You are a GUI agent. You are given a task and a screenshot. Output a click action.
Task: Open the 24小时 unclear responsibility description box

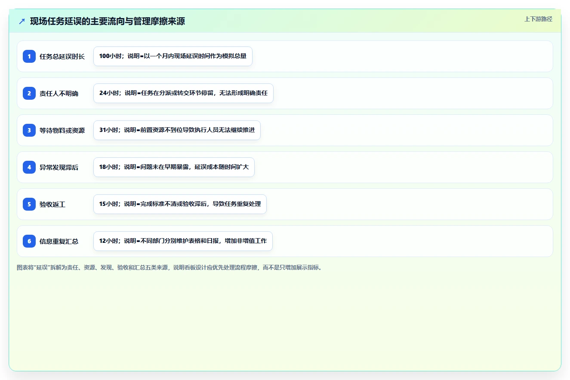pyautogui.click(x=183, y=93)
